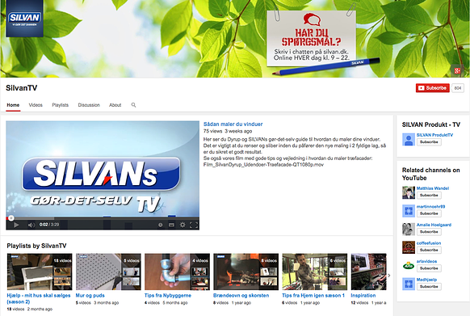Click the SILVAN channel logo

tap(24, 19)
